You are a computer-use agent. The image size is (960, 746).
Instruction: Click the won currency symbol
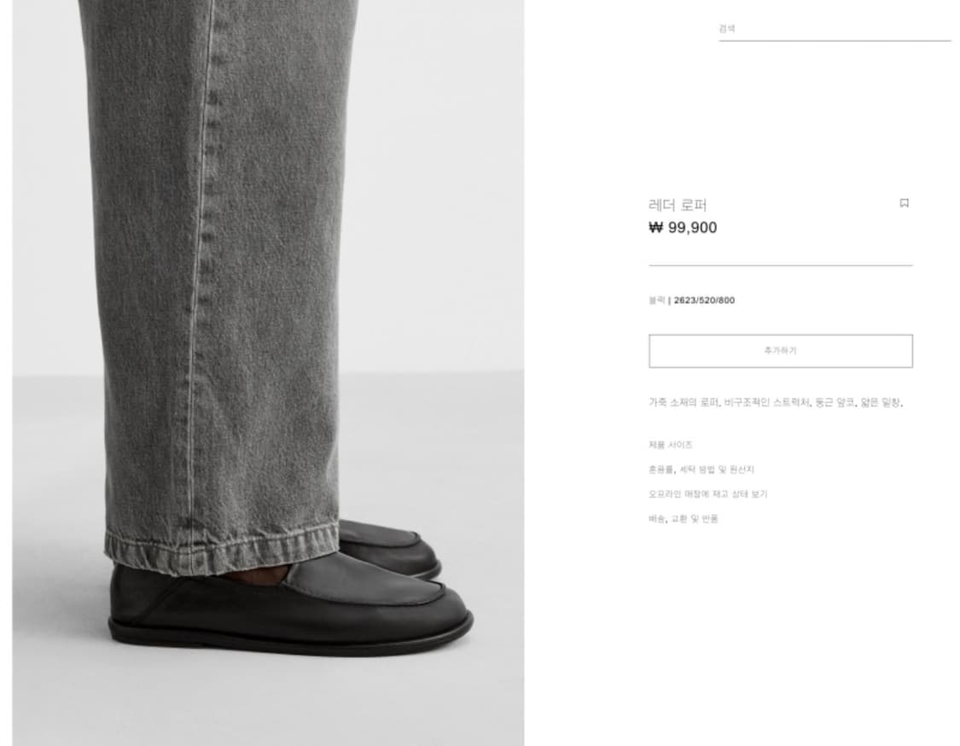point(655,228)
